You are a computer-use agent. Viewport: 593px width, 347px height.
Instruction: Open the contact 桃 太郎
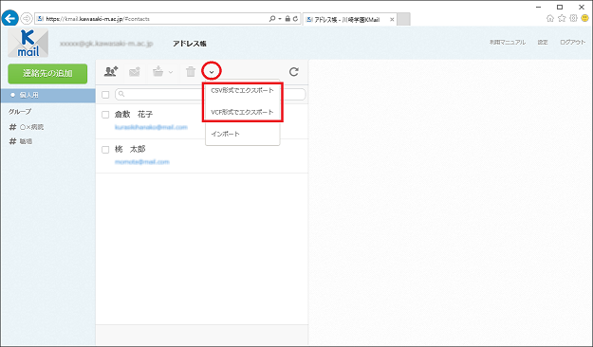(x=130, y=149)
